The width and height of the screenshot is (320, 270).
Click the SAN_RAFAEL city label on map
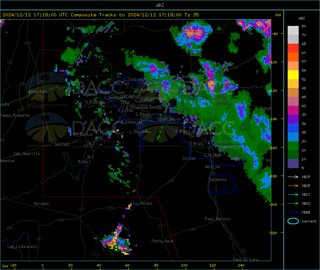click(x=130, y=97)
